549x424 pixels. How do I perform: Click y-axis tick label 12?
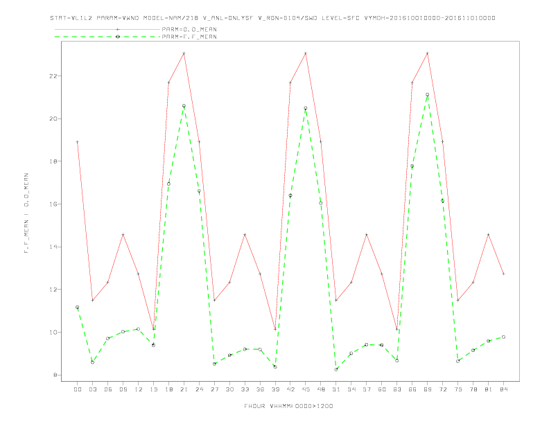coord(53,290)
